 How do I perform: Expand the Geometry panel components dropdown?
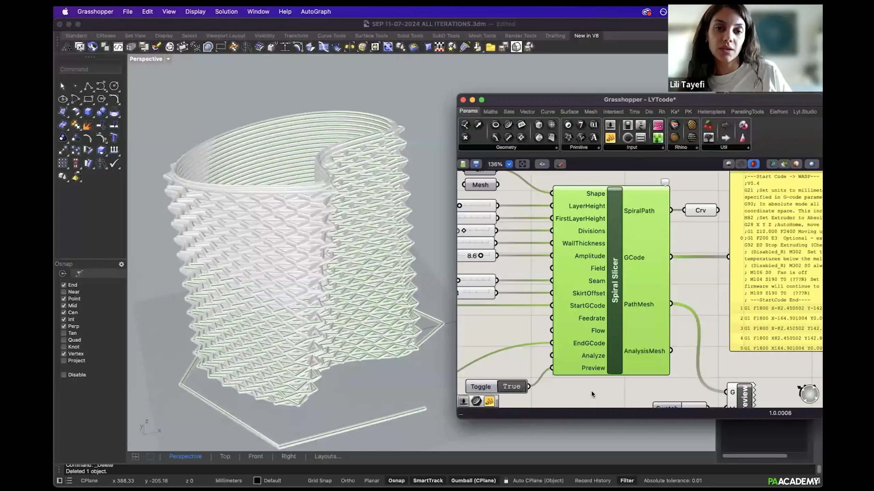(556, 147)
